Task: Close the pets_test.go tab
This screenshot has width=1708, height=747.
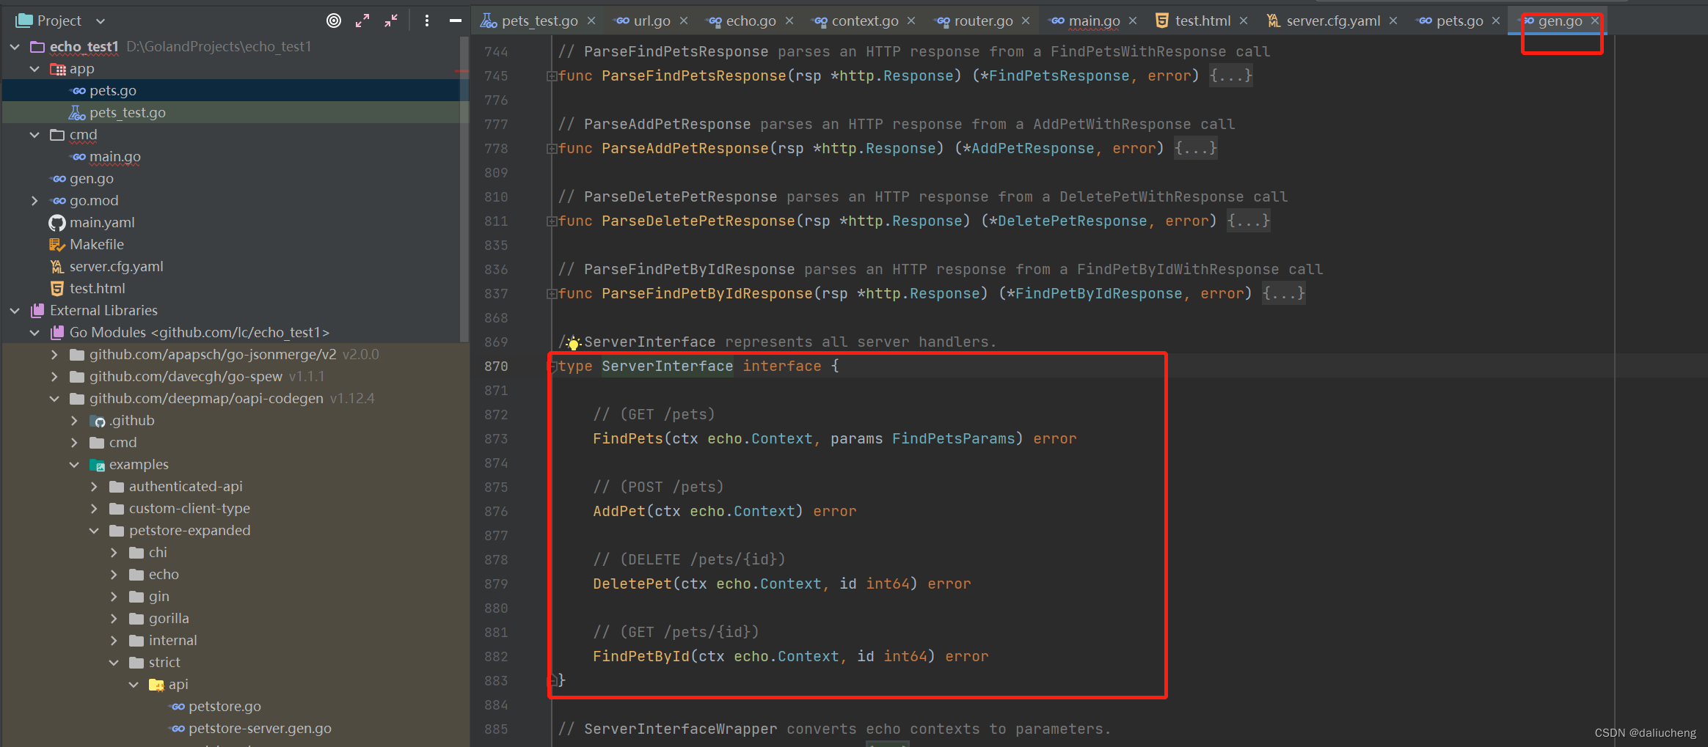Action: [591, 21]
